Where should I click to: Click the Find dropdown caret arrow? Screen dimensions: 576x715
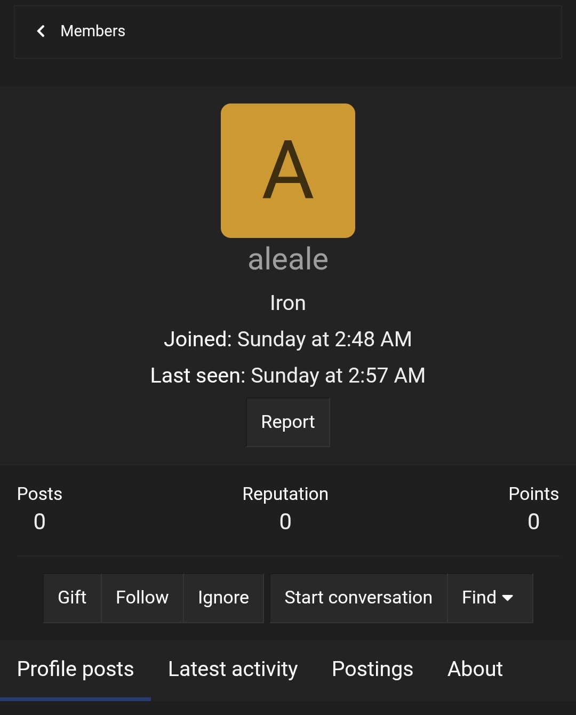[x=508, y=598]
